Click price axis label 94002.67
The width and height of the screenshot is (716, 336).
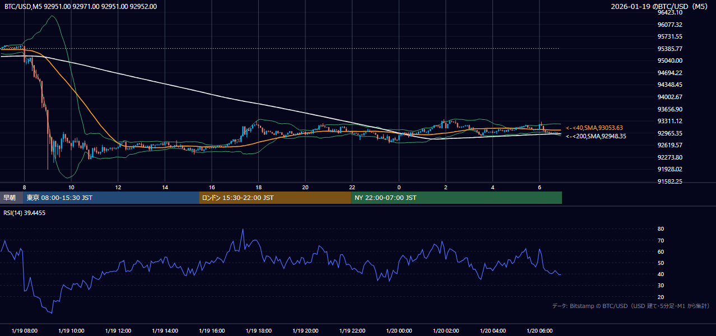point(670,97)
